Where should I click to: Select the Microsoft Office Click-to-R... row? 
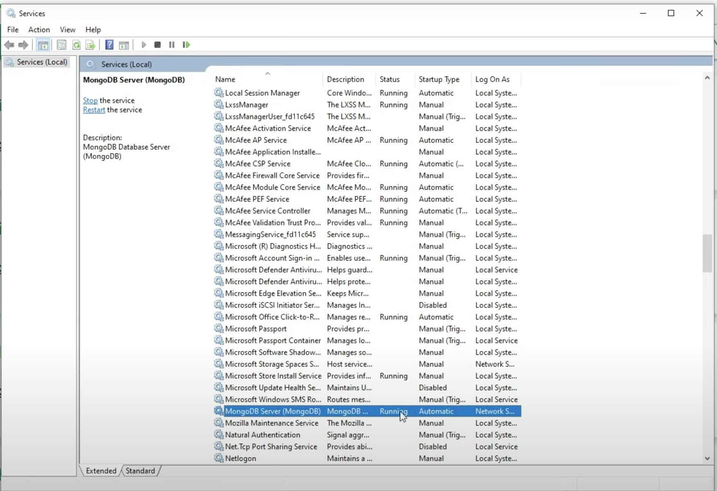click(x=367, y=317)
